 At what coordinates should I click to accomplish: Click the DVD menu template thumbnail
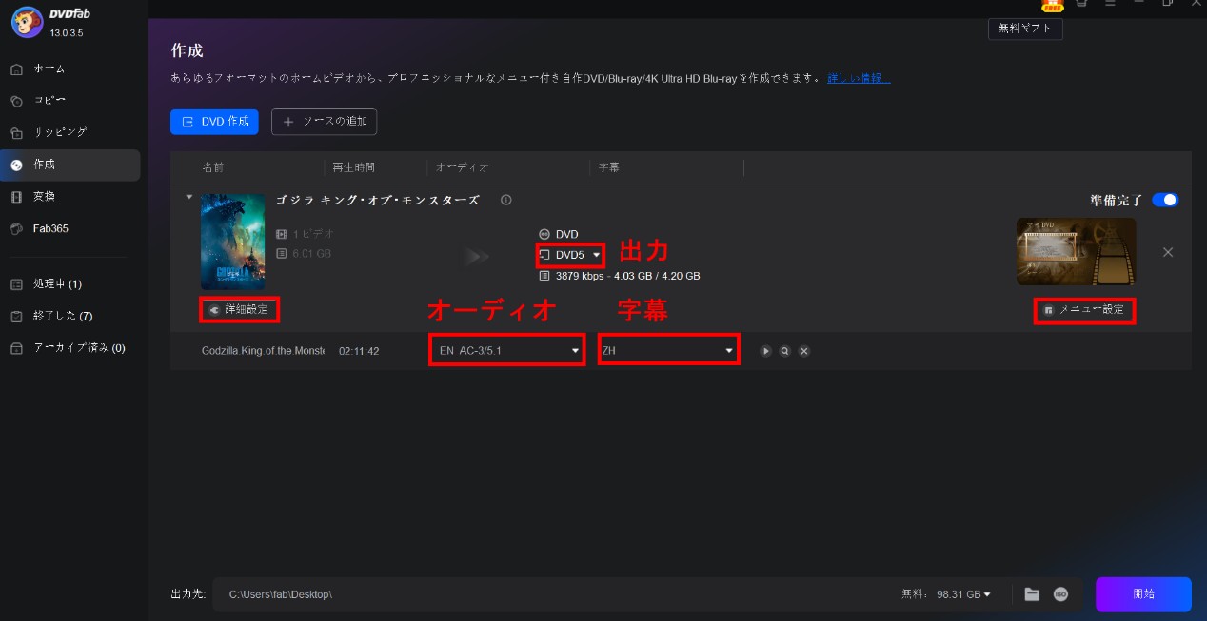[x=1076, y=252]
